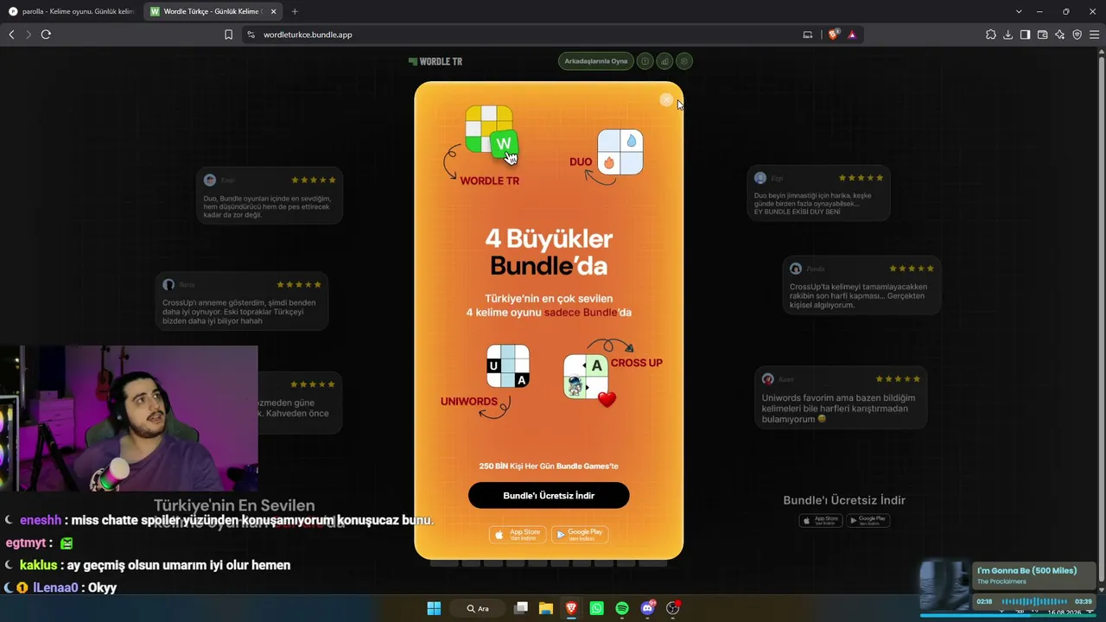This screenshot has height=622, width=1106.
Task: Open the browser extensions puzzle icon
Action: (x=991, y=35)
